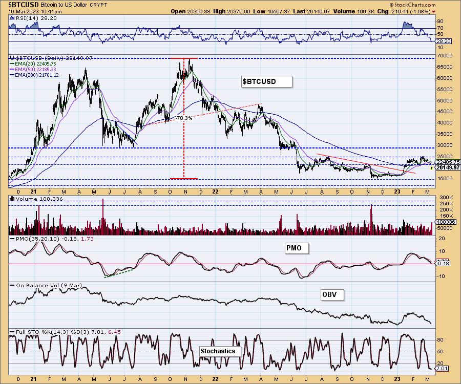Image resolution: width=461 pixels, height=384 pixels.
Task: Click the 300K volume axis label
Action: point(446,198)
